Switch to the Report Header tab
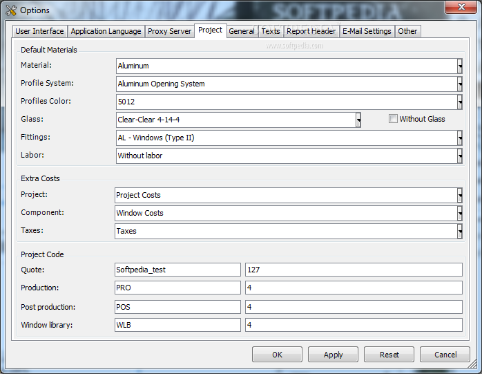Image resolution: width=482 pixels, height=374 pixels. pos(311,31)
